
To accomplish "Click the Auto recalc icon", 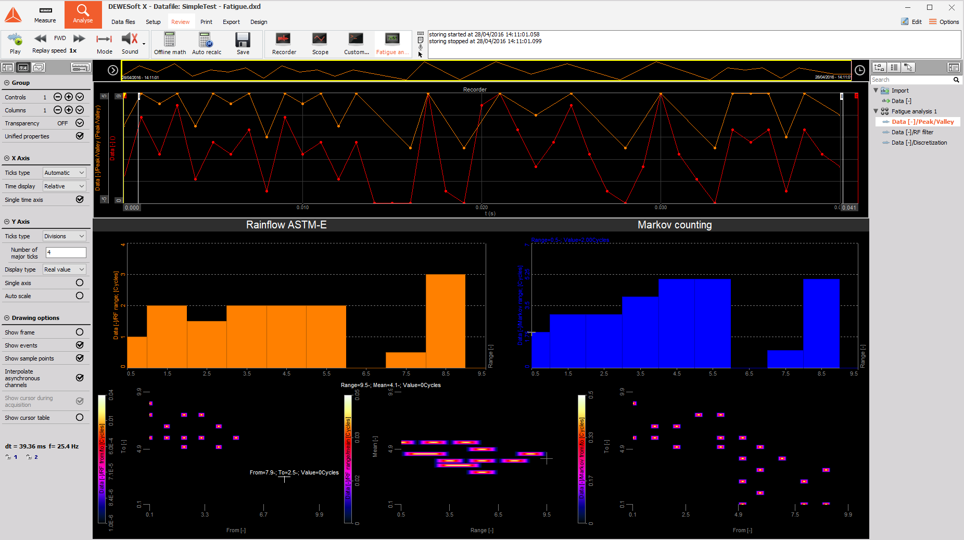I will [206, 40].
